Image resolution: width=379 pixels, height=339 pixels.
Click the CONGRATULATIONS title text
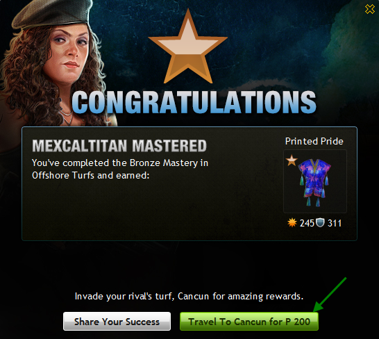194,102
